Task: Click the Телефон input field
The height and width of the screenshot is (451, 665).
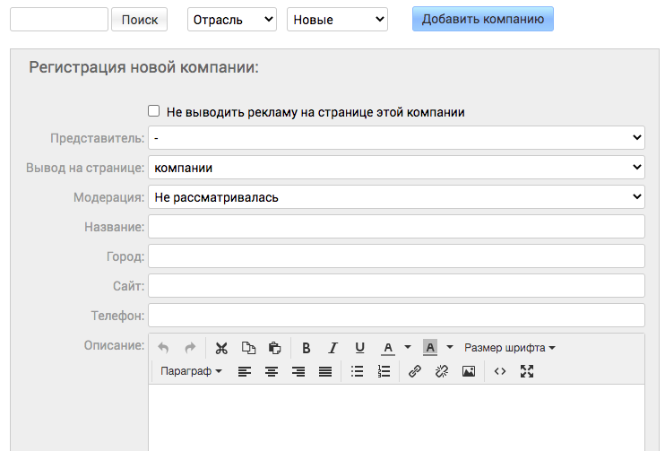Action: [396, 316]
